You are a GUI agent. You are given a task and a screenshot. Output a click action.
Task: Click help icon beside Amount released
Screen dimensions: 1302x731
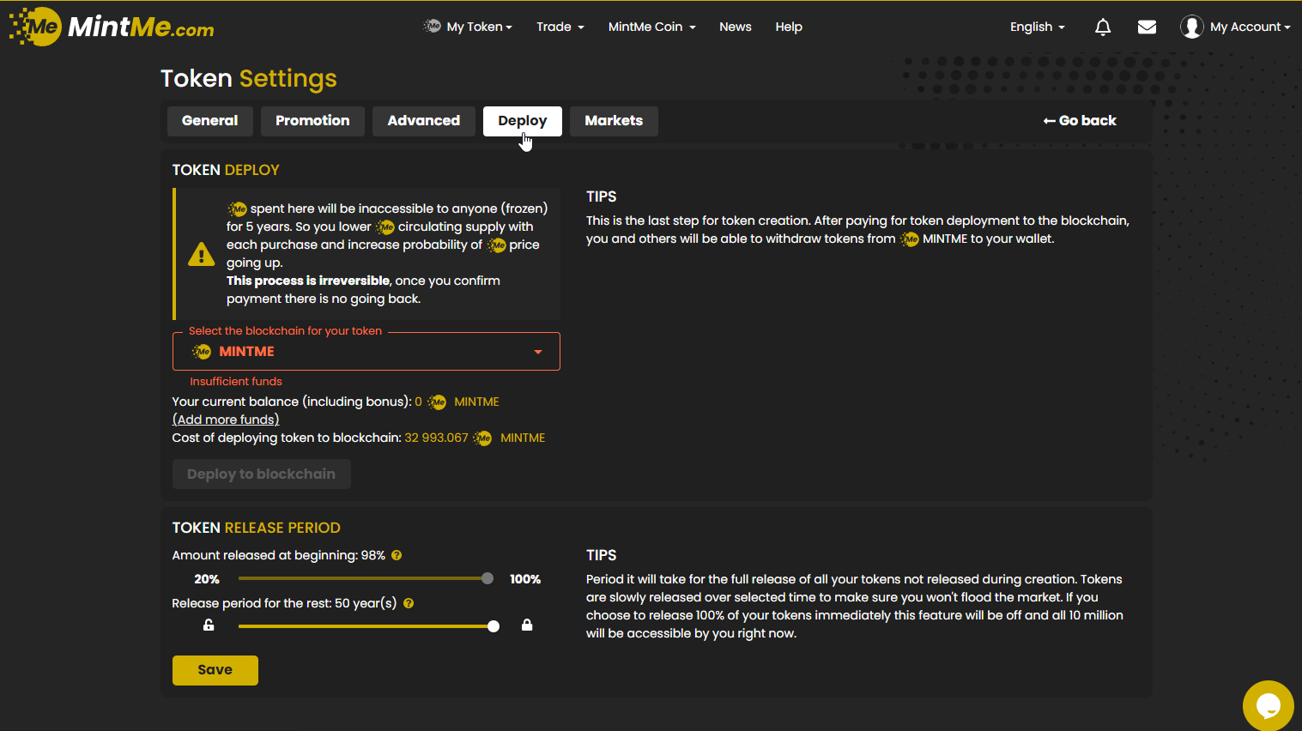coord(397,555)
